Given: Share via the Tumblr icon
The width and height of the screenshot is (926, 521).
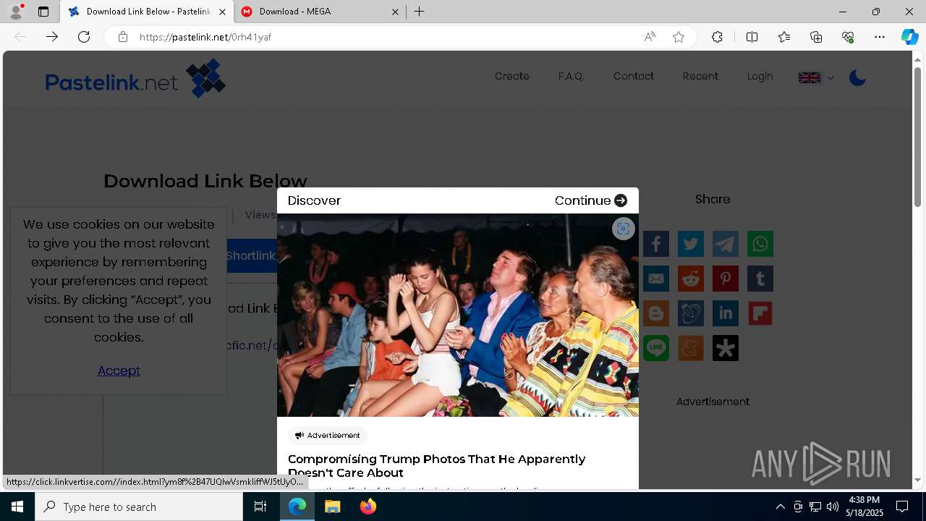Looking at the screenshot, I should click(x=760, y=279).
